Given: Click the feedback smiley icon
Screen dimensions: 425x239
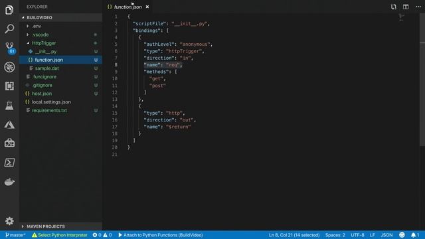Looking at the screenshot, I should point(402,235).
